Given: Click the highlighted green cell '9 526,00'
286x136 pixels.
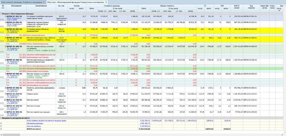Looking at the screenshot, I should tap(133, 68).
